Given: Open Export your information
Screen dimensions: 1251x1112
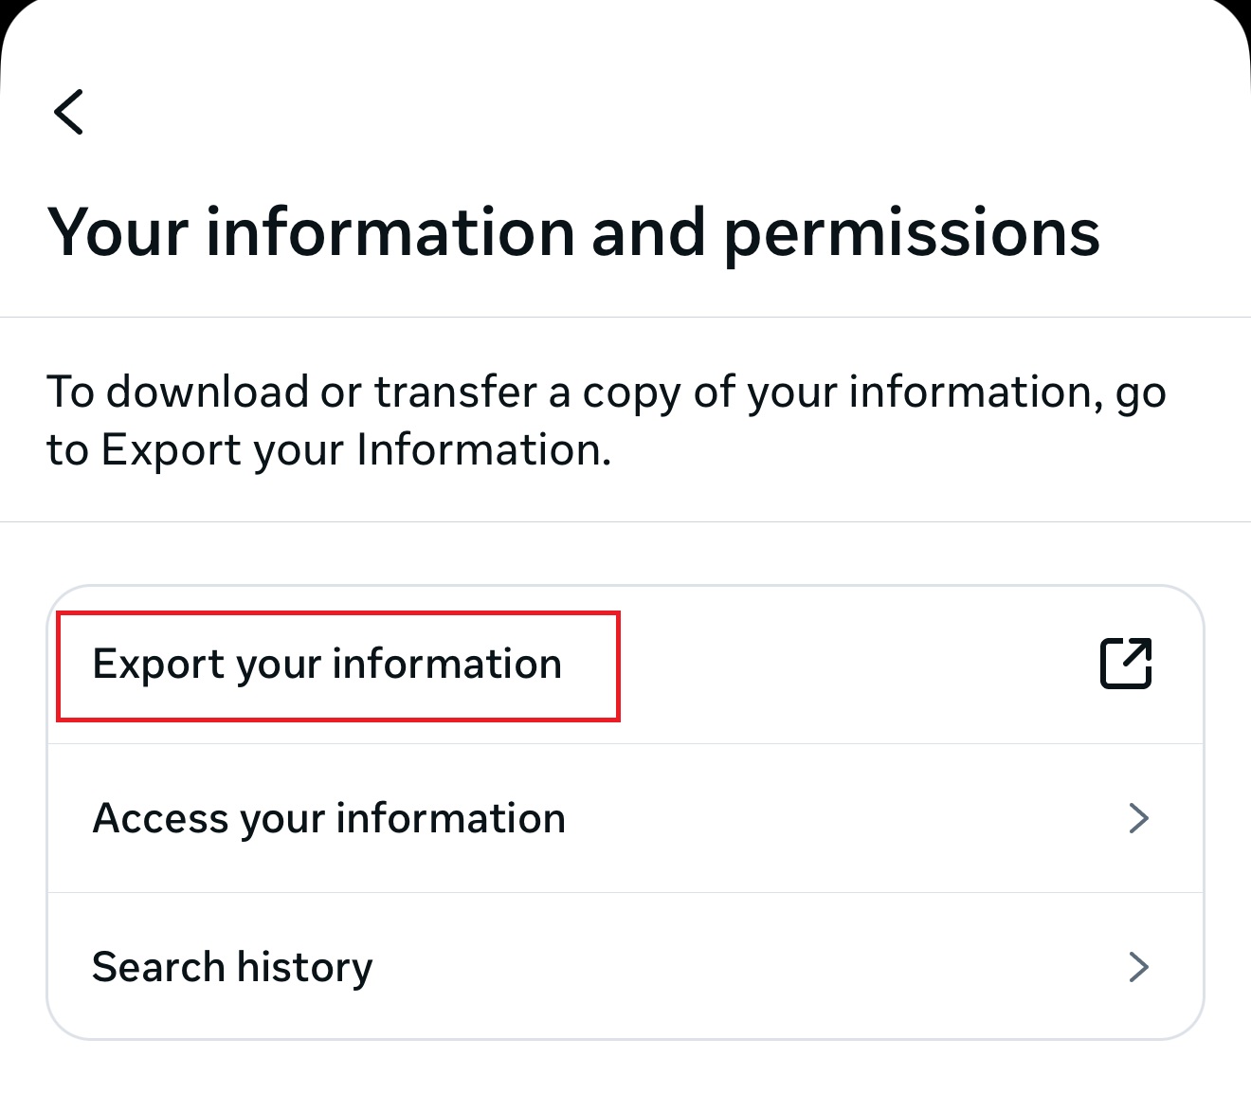Looking at the screenshot, I should pos(327,665).
